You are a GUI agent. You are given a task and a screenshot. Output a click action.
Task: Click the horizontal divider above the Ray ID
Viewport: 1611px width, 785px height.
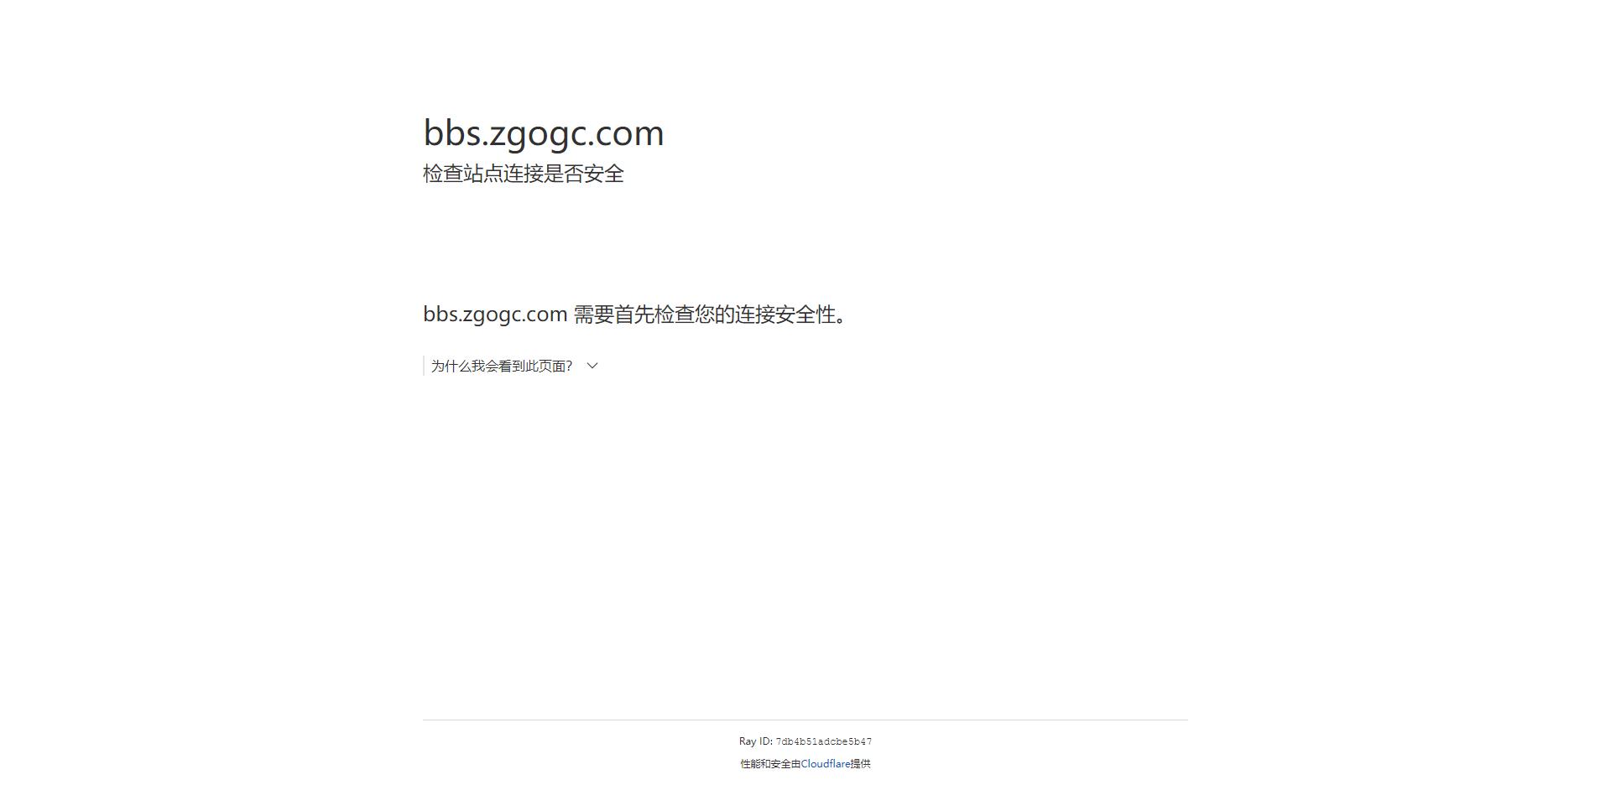805,720
